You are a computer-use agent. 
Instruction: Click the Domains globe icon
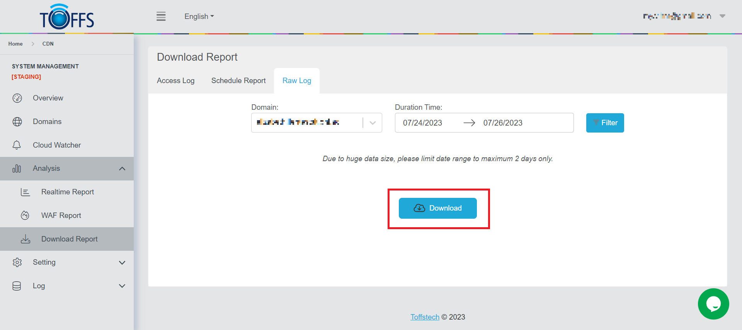pos(17,122)
